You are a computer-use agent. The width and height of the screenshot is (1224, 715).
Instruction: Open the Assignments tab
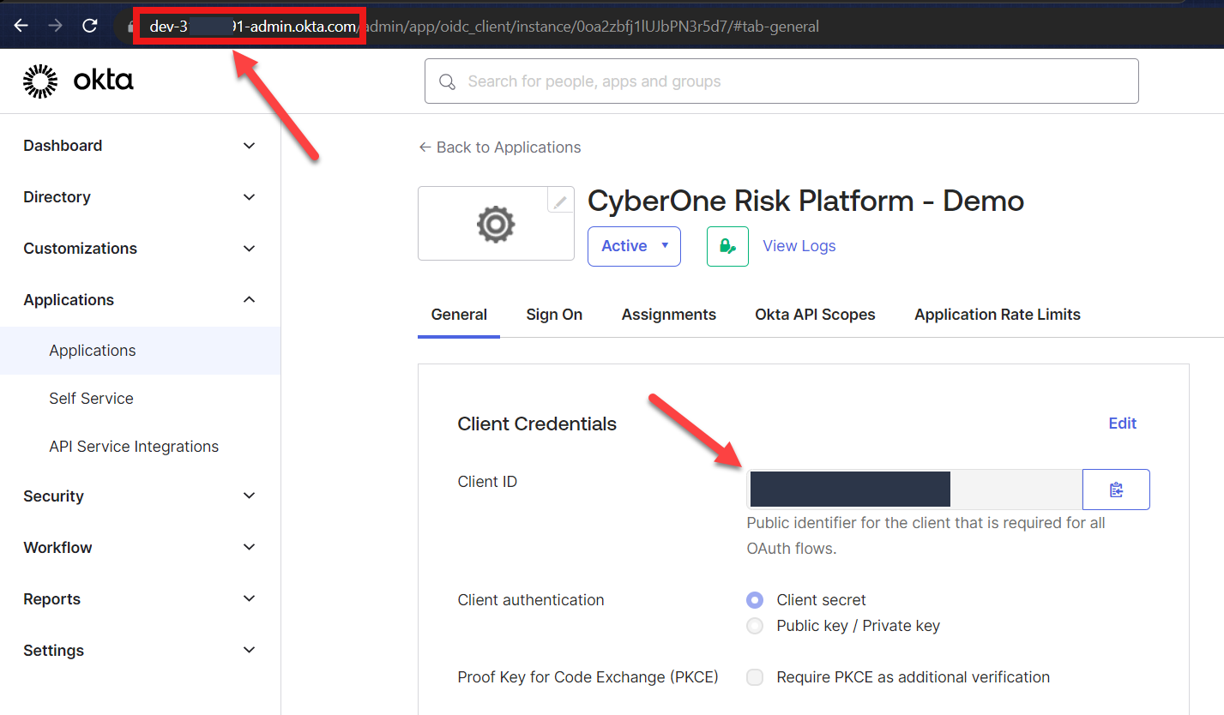point(669,315)
